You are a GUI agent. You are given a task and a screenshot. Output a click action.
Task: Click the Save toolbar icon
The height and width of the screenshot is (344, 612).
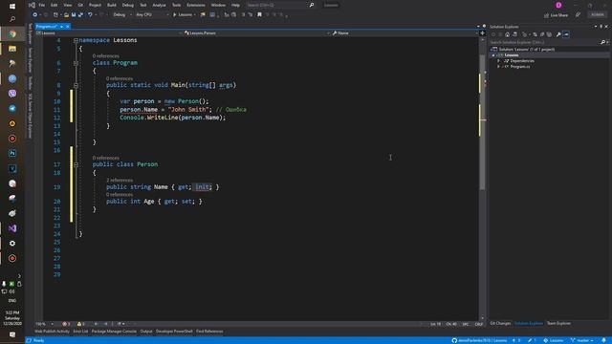click(74, 15)
